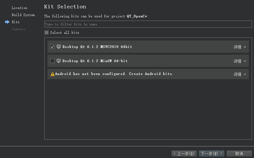Click the monitor icon for MSVC2019 kit
The height and width of the screenshot is (158, 254).
point(59,47)
